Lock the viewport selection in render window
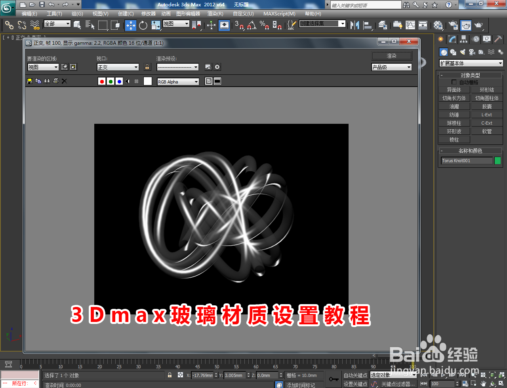The image size is (507, 388). click(x=147, y=67)
